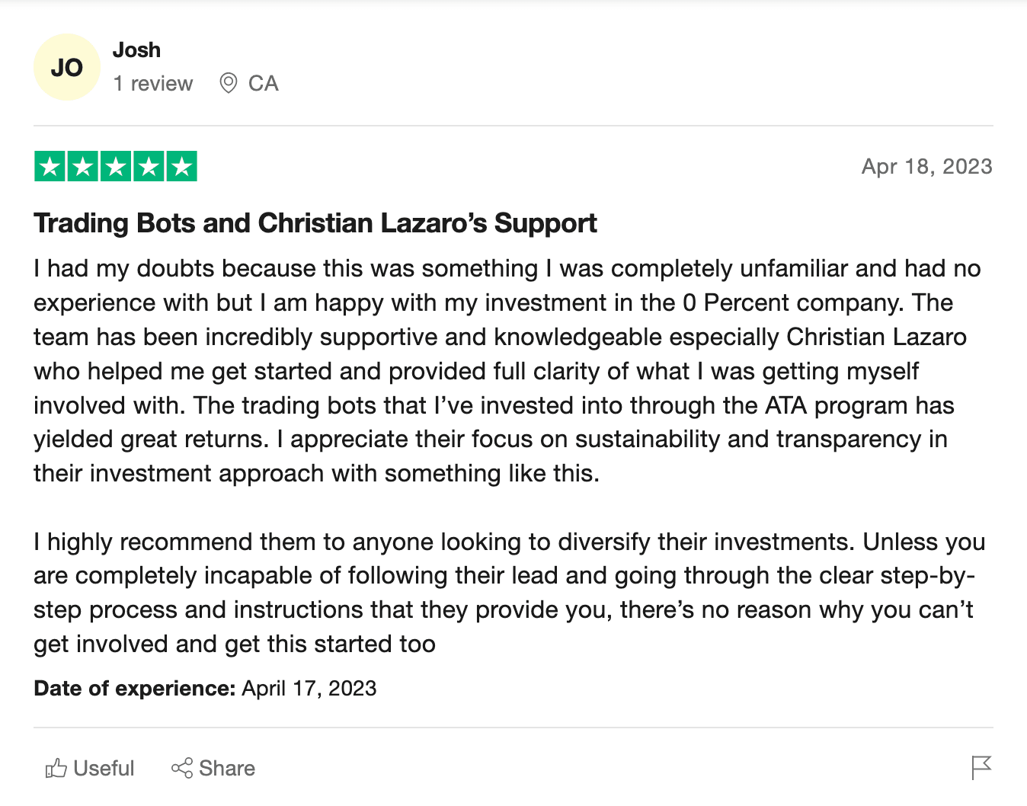This screenshot has width=1027, height=806.
Task: Mark review as Useful via its label
Action: 104,768
